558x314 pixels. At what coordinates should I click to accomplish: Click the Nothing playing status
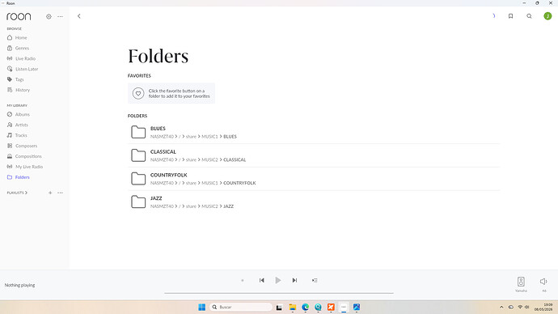click(19, 285)
